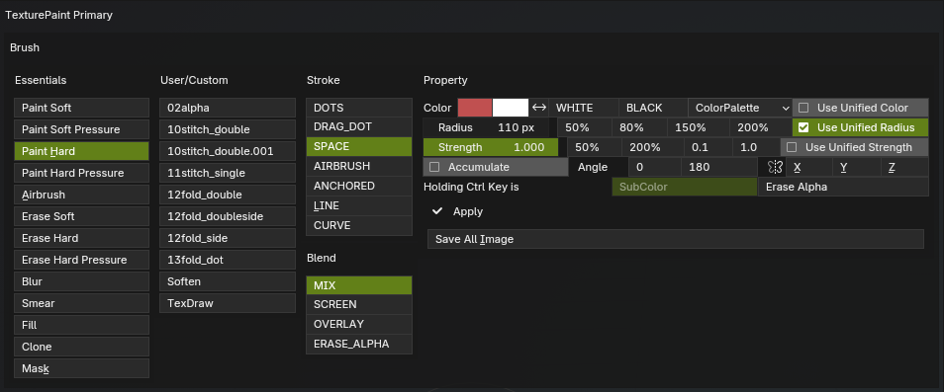Image resolution: width=944 pixels, height=392 pixels.
Task: Set radius to 150% preset
Action: click(699, 127)
